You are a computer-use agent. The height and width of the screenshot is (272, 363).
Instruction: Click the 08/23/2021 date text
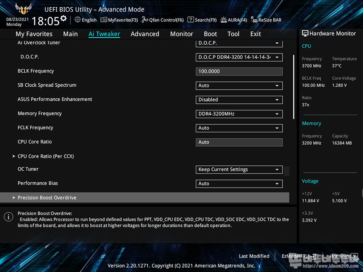click(x=17, y=19)
